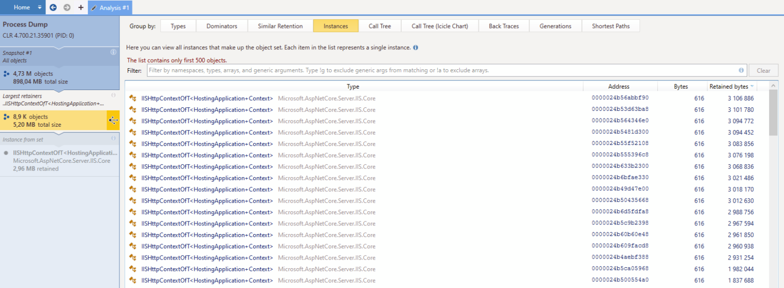The width and height of the screenshot is (784, 288).
Task: Open the Analysis #1 tab
Action: tap(110, 8)
